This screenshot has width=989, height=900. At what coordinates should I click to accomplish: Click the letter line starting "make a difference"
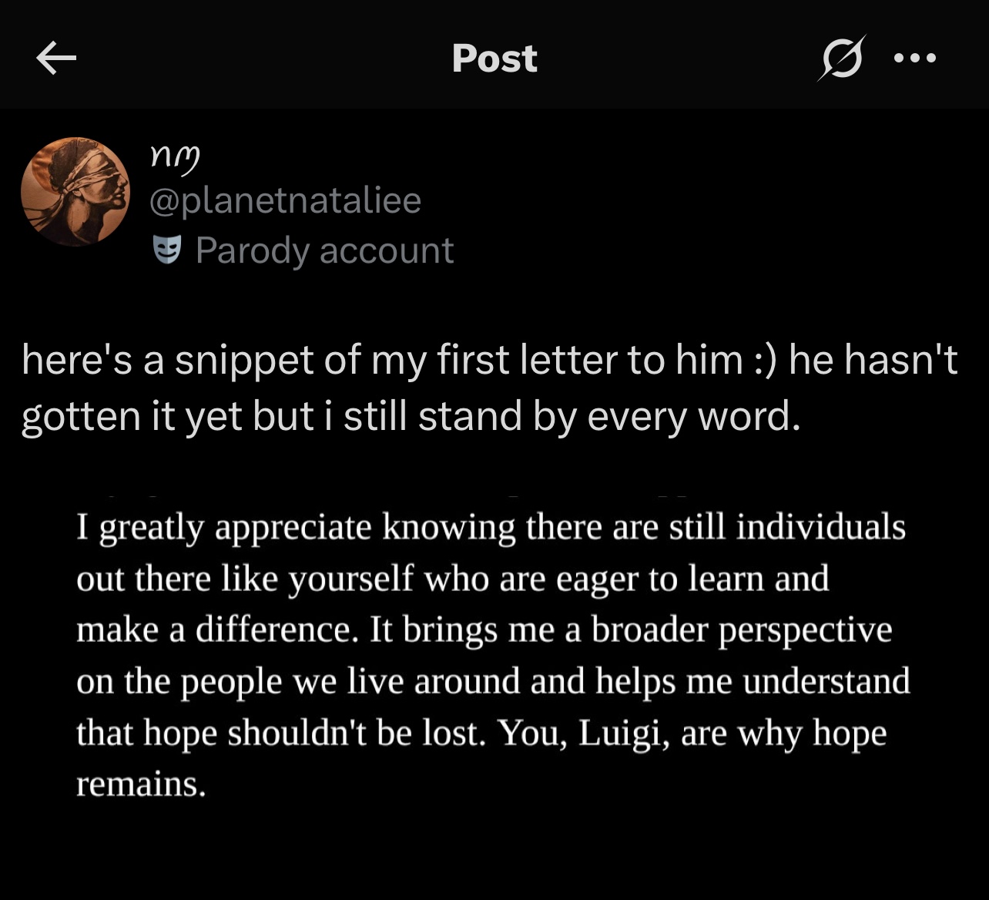[484, 630]
